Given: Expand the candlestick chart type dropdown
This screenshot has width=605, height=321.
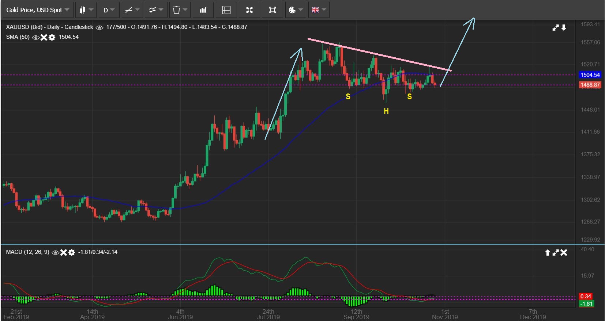Looking at the screenshot, I should [86, 10].
